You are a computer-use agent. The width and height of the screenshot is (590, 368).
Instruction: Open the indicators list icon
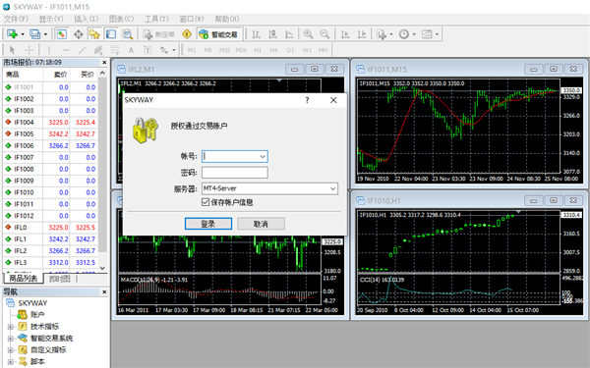click(382, 34)
